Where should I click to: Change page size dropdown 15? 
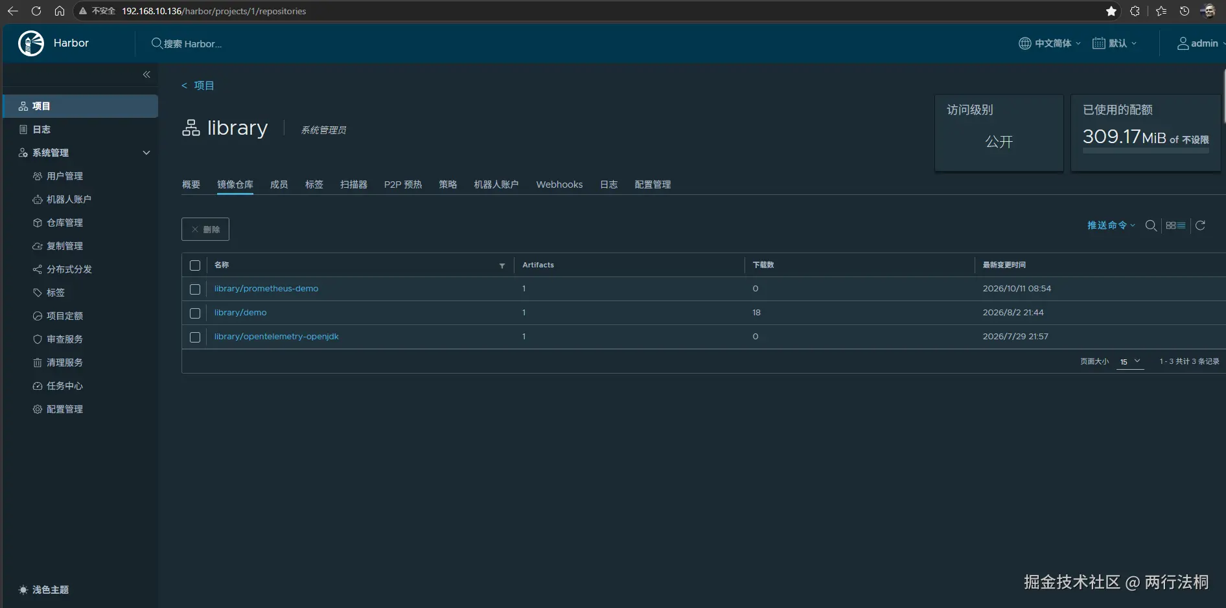coord(1130,361)
